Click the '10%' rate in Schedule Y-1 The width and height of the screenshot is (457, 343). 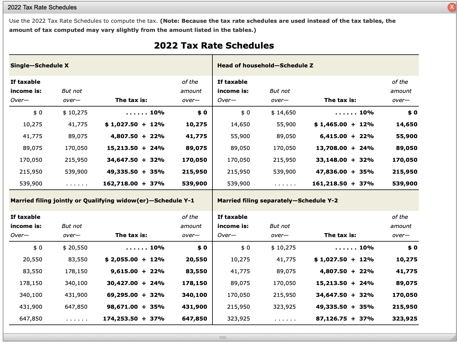pyautogui.click(x=157, y=248)
